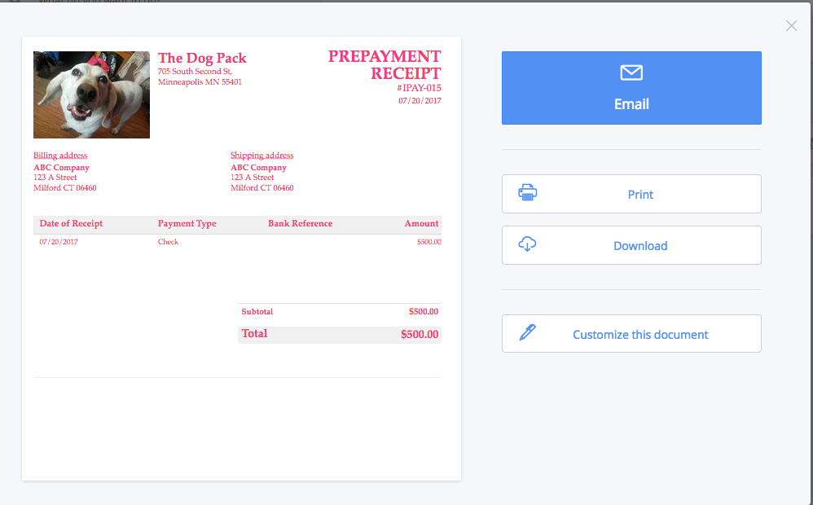The image size is (813, 505).
Task: Click the $500.00 amount in the Check row
Action: (429, 242)
